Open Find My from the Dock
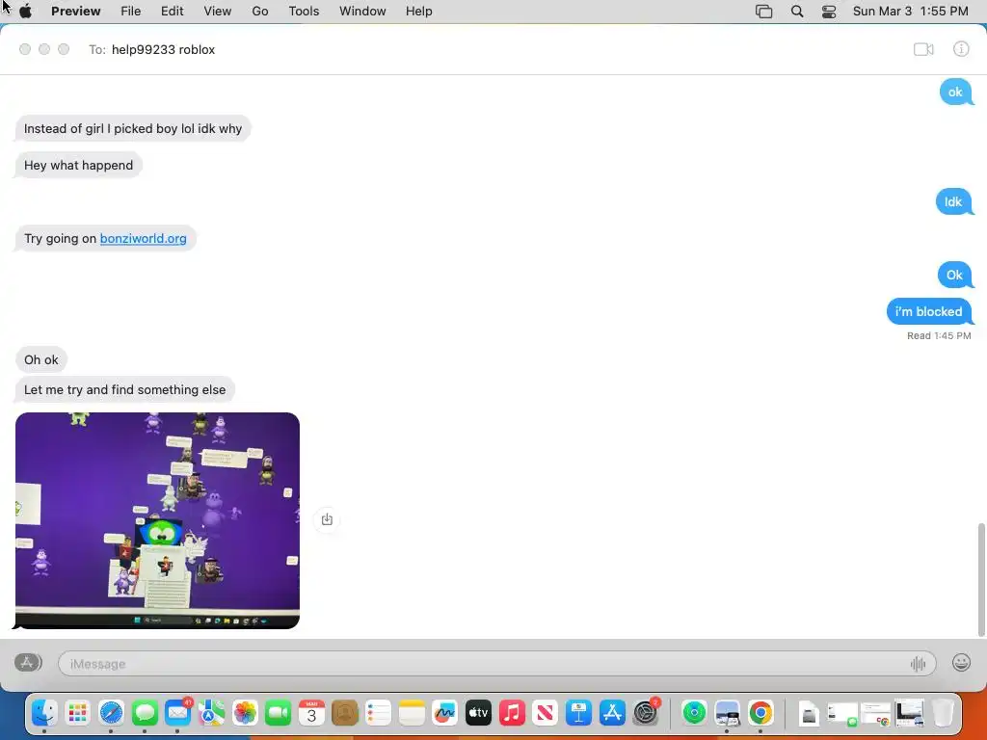The height and width of the screenshot is (740, 987). tap(694, 713)
